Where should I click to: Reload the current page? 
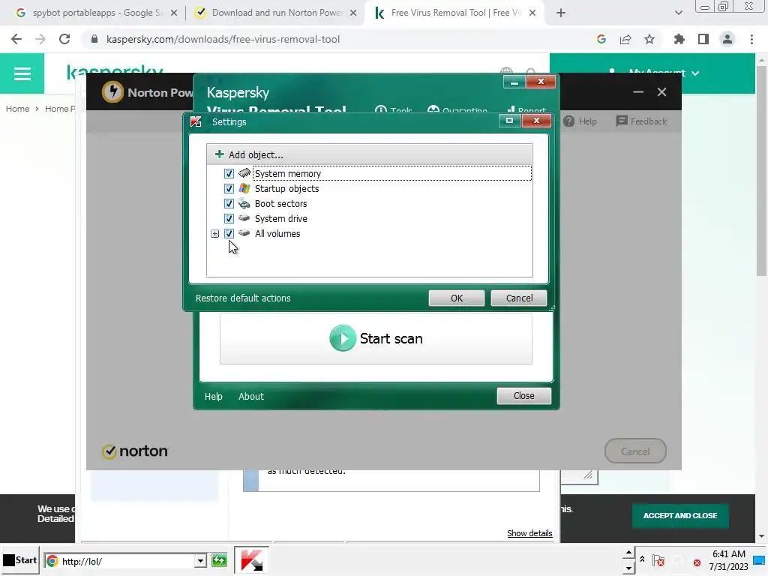[64, 39]
